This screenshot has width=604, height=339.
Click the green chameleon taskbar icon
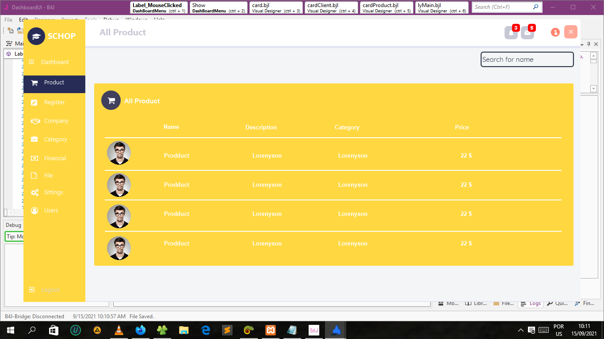(x=249, y=330)
